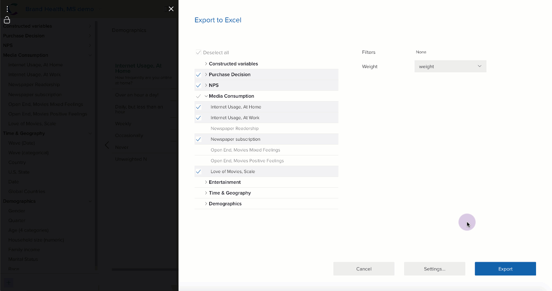This screenshot has width=552, height=291.
Task: Click the plus icon below the sidebar
Action: 9,282
